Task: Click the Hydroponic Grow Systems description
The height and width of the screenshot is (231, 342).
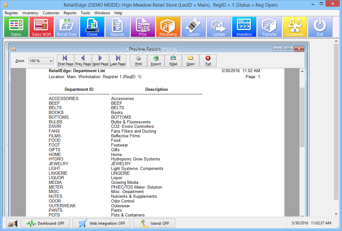Action: 136,159
